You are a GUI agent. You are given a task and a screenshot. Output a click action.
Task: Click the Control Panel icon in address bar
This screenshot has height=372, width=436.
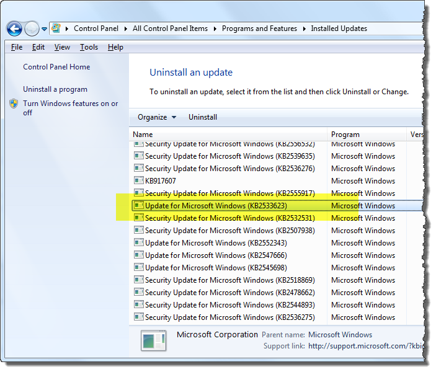click(x=56, y=28)
